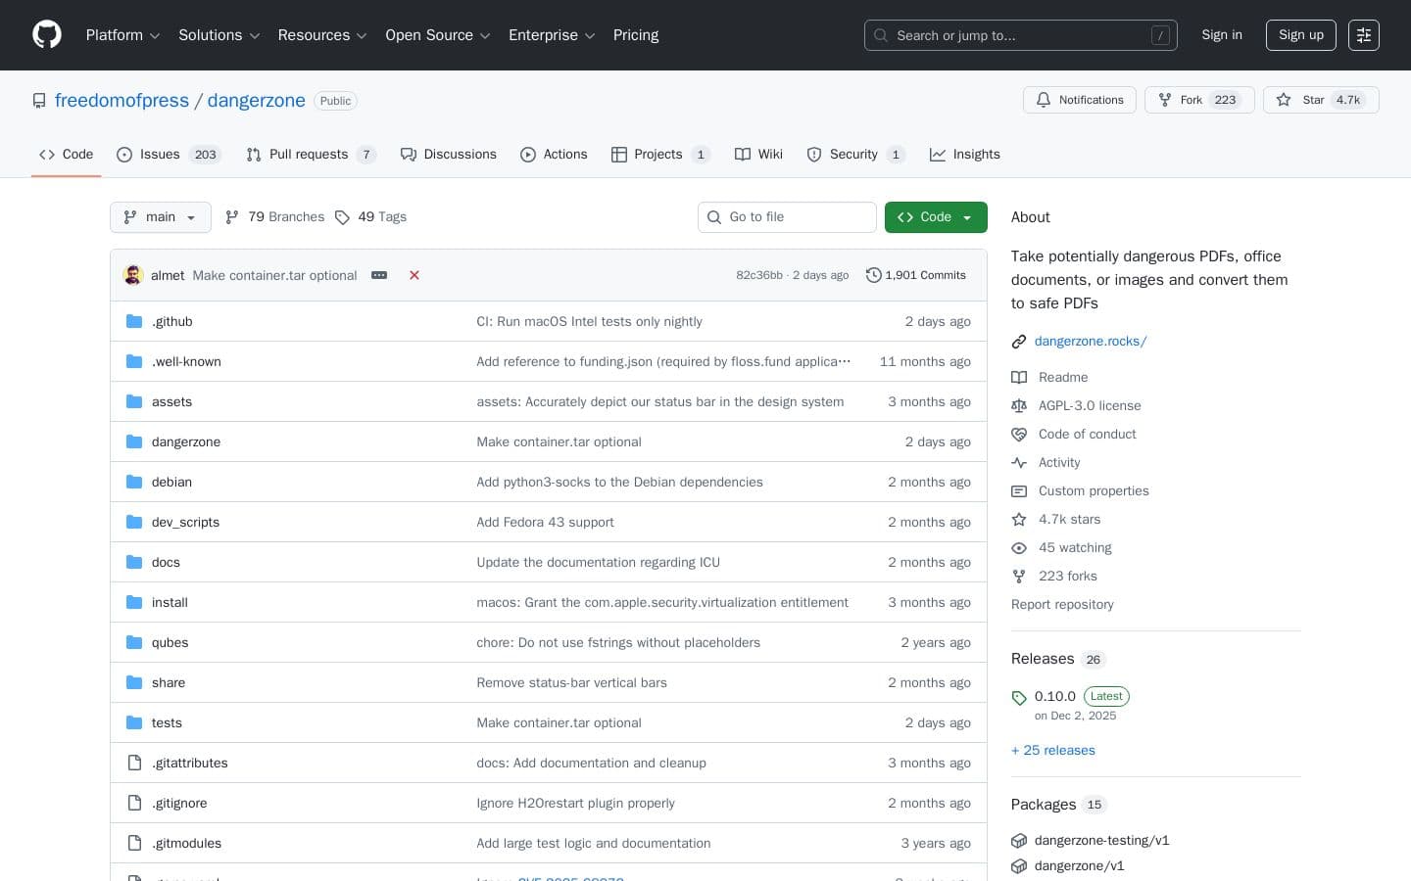Click the .gitignore file icon
The image size is (1411, 881).
(x=134, y=803)
